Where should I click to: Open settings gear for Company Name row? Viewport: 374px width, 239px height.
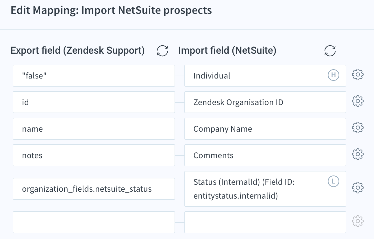358,128
